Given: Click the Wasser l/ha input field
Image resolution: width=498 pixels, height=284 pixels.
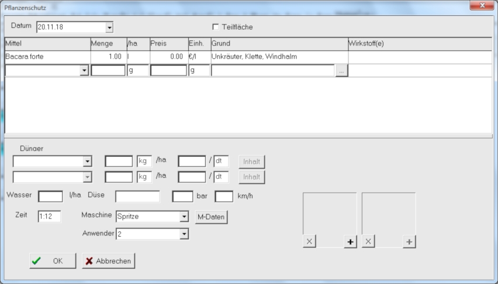Looking at the screenshot, I should coord(50,196).
